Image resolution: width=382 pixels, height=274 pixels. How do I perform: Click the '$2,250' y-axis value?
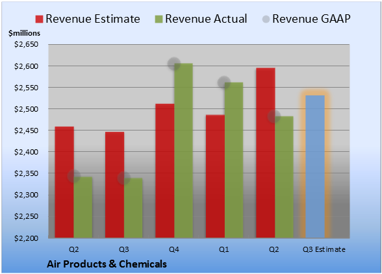pos(26,216)
